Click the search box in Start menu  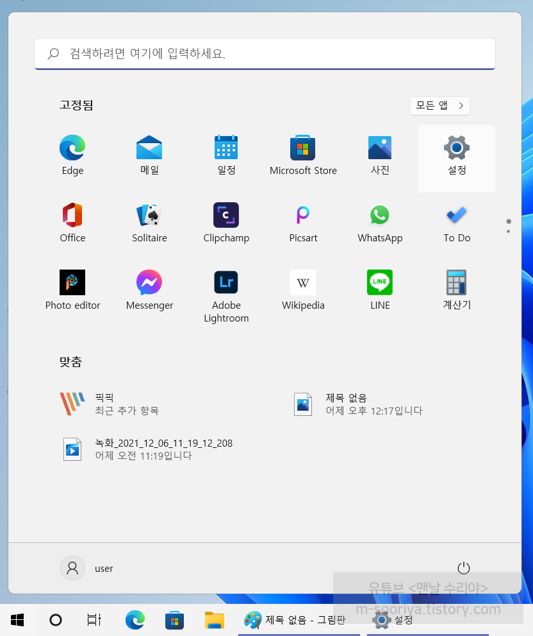pos(265,53)
